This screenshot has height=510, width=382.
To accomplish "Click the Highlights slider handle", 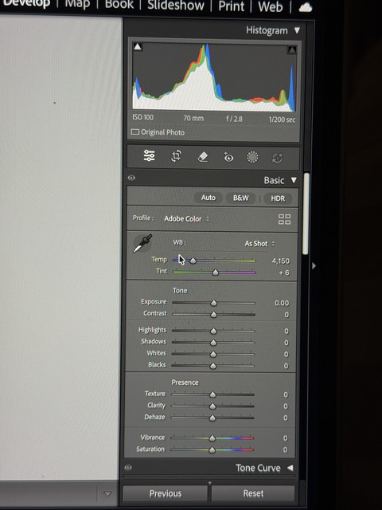I will pos(213,331).
